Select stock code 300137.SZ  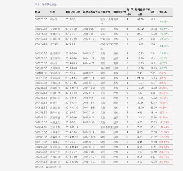41,68
